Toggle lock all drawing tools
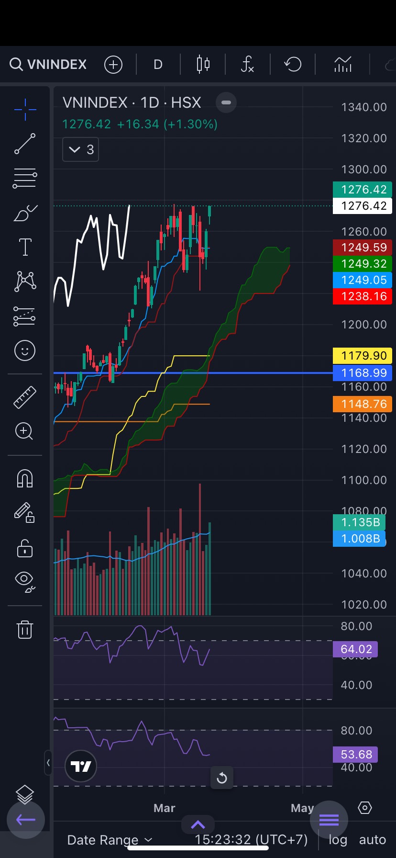Image resolution: width=396 pixels, height=858 pixels. point(25,548)
